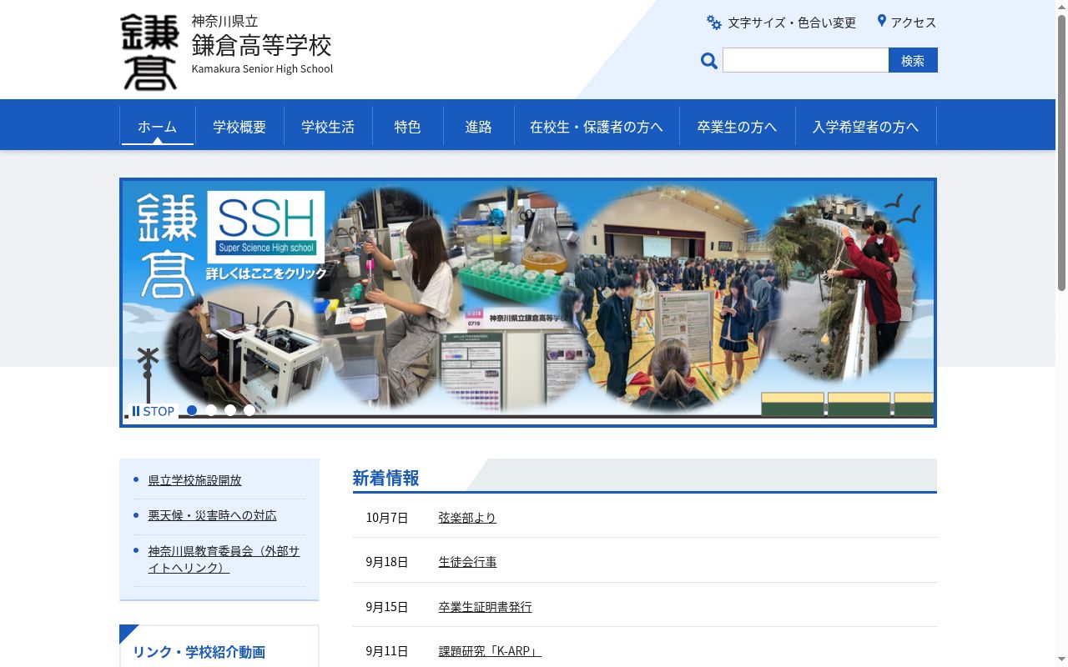Viewport: 1068px width, 667px height.
Task: Open the 県立学校施設開放 sidebar link
Action: tap(194, 480)
